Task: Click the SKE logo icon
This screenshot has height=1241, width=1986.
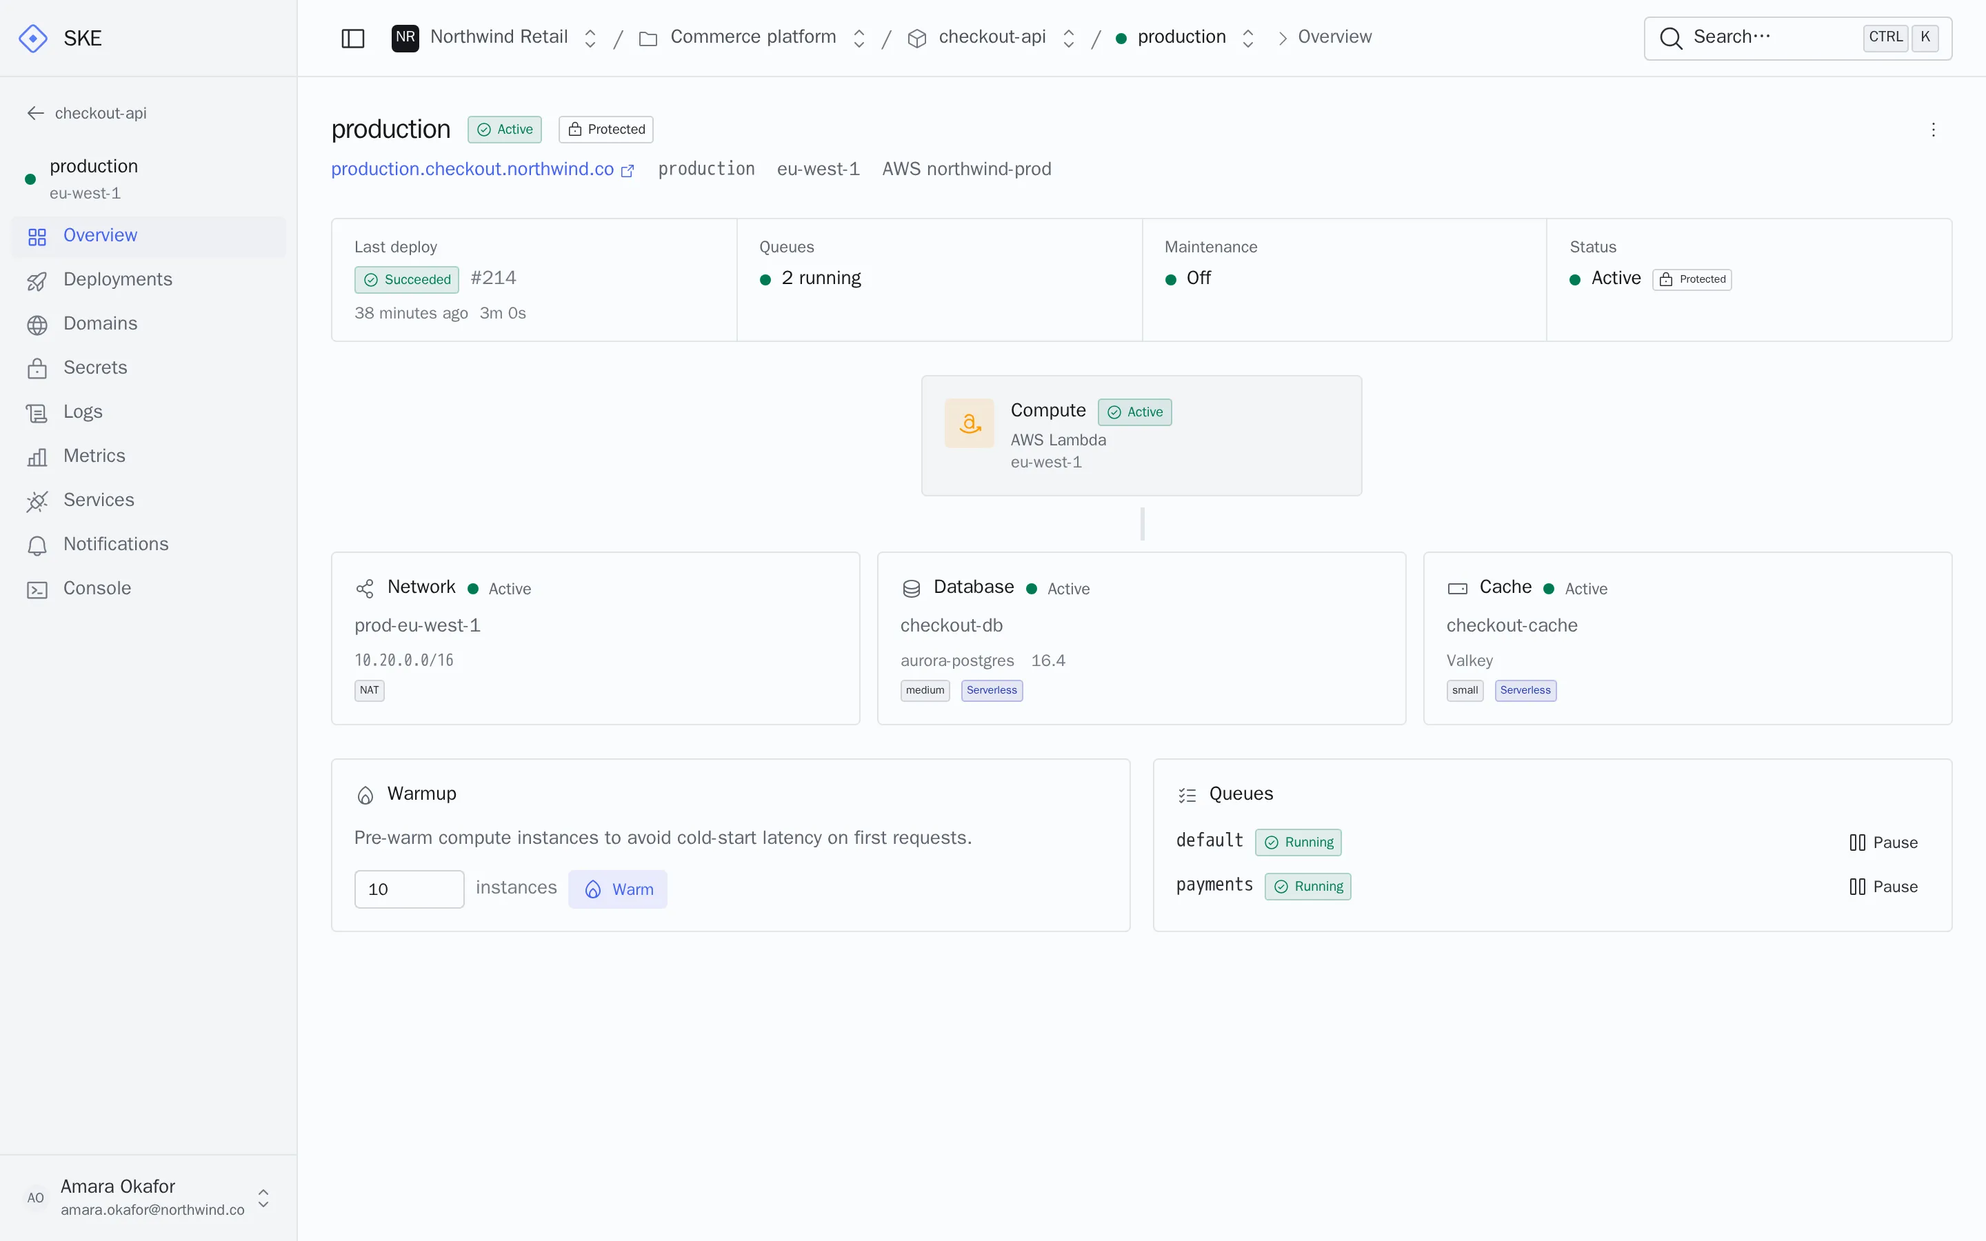Action: point(33,39)
